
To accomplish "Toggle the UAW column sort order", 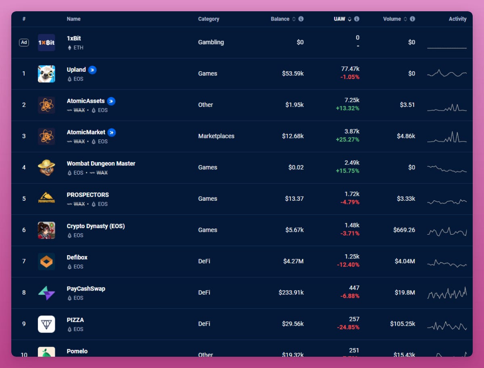I will click(349, 19).
